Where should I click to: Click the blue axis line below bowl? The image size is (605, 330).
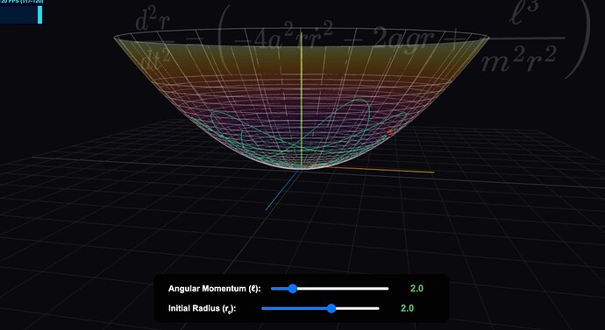tap(281, 190)
